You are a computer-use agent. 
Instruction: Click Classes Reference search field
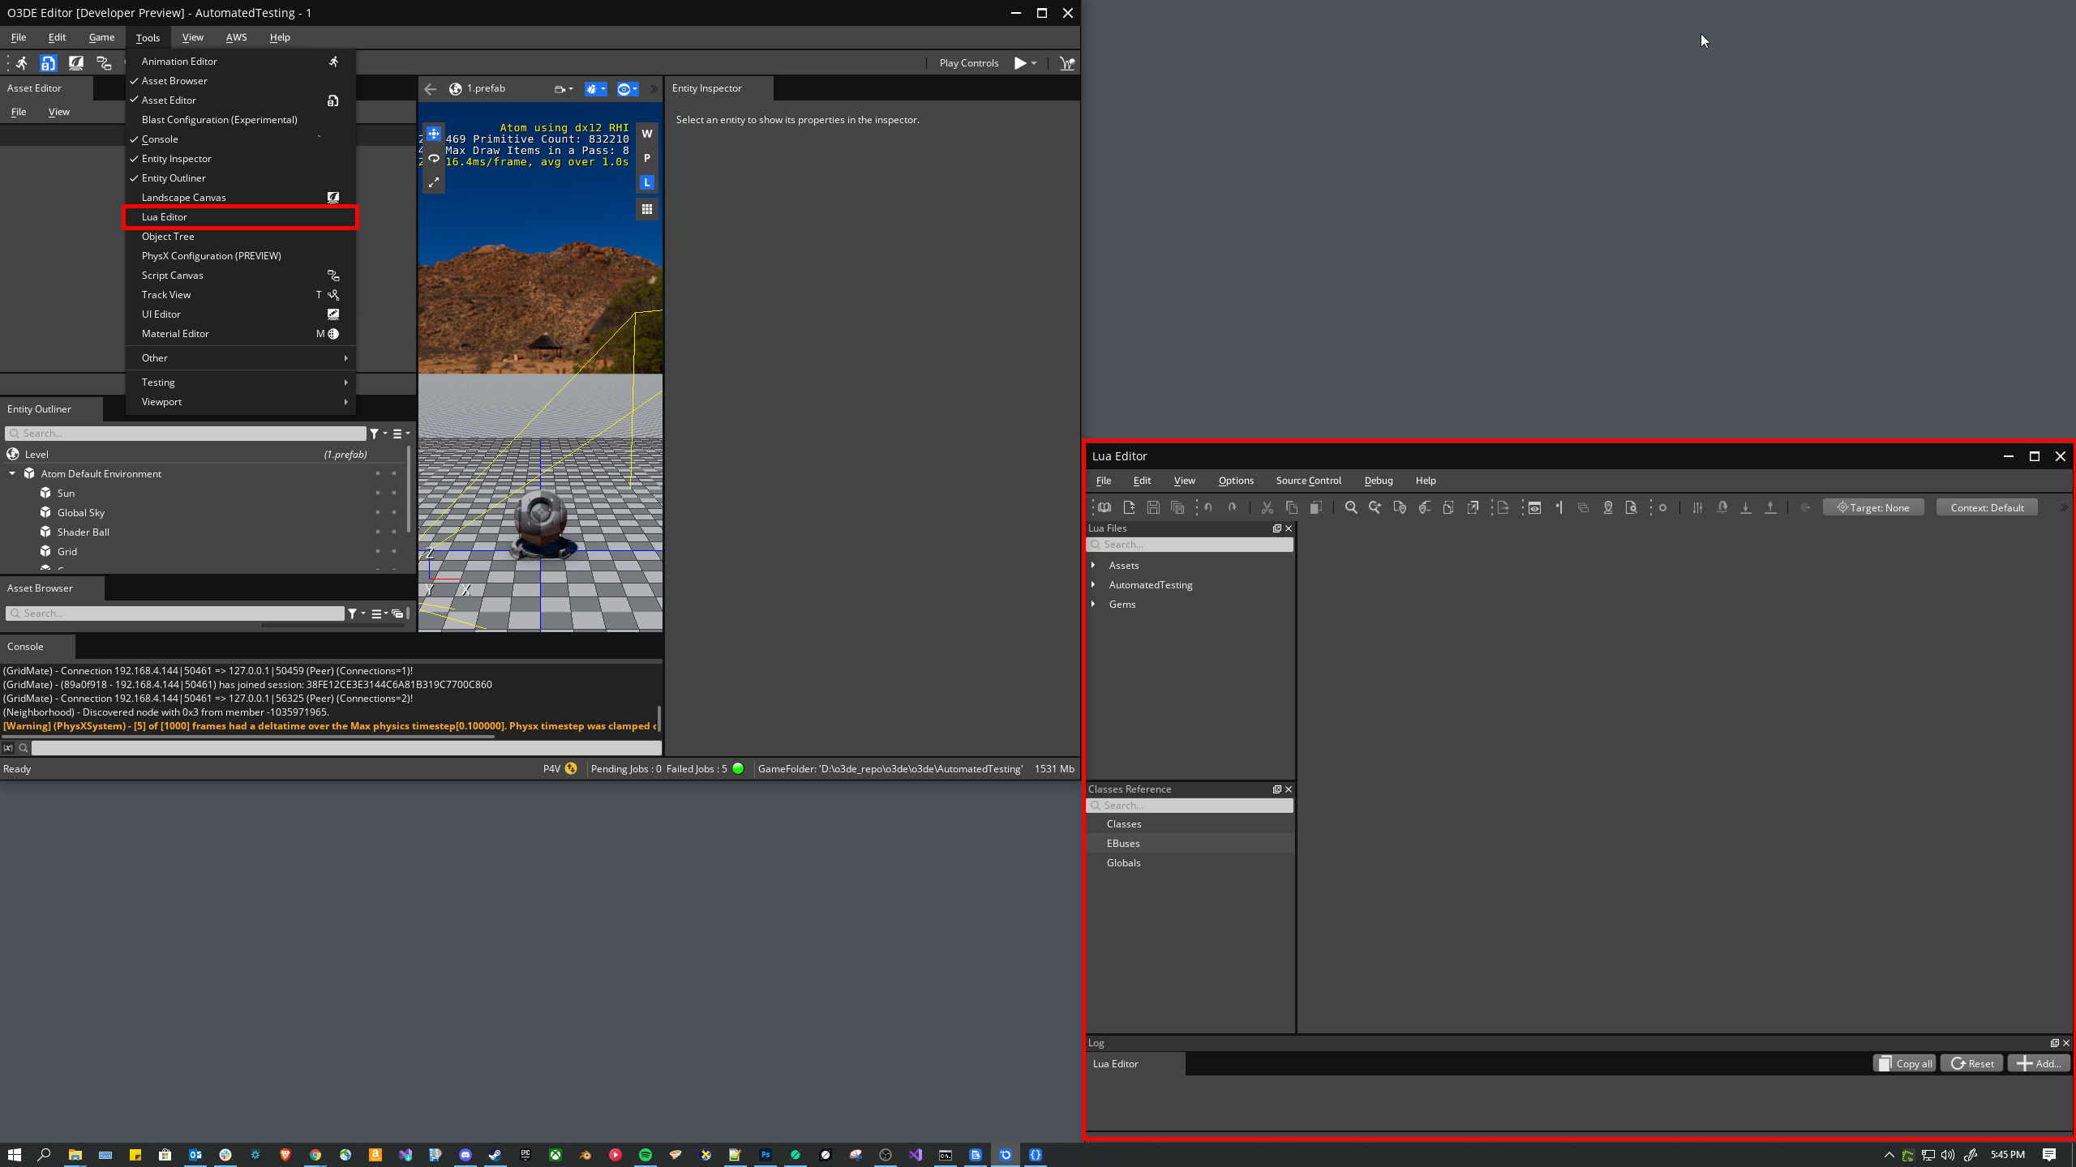[x=1190, y=806]
